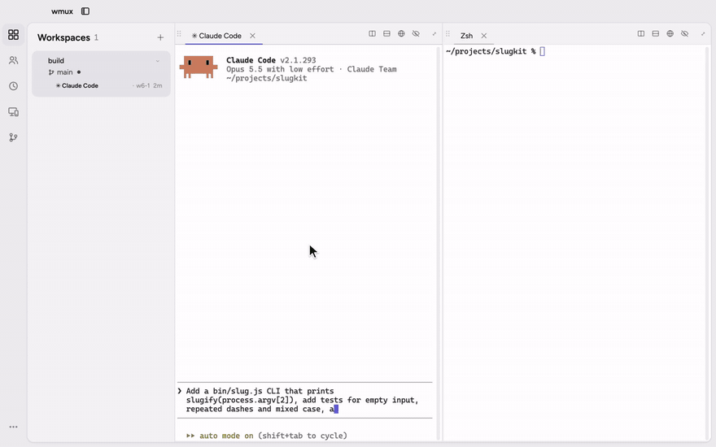Click the wmux app title

coord(62,11)
